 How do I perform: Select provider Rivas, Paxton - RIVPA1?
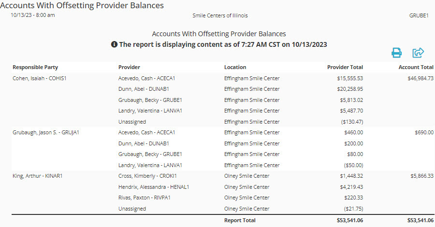point(144,198)
